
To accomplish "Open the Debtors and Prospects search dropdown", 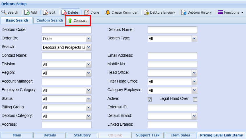I will pos(88,47).
